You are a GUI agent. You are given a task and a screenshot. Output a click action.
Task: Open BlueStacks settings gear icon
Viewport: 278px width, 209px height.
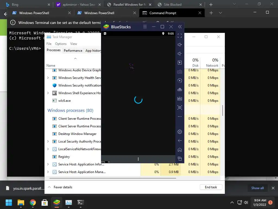coord(180,132)
